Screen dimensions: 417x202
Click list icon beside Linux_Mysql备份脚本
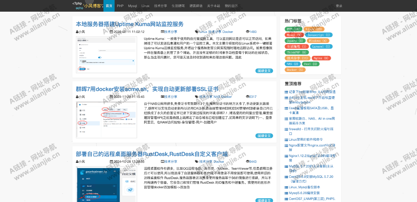286,187
